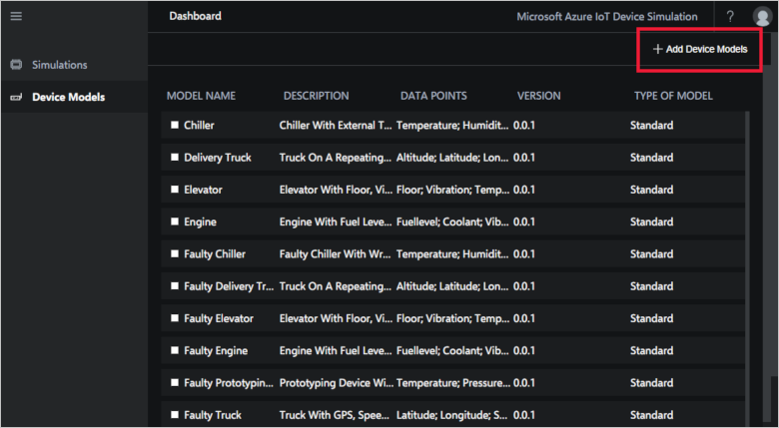Click 'Fuellevel; Coolant; Vib...' in Engine row

452,222
